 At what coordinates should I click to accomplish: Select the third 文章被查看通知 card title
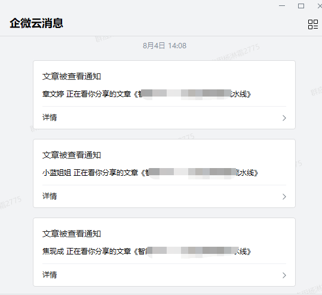(x=72, y=234)
